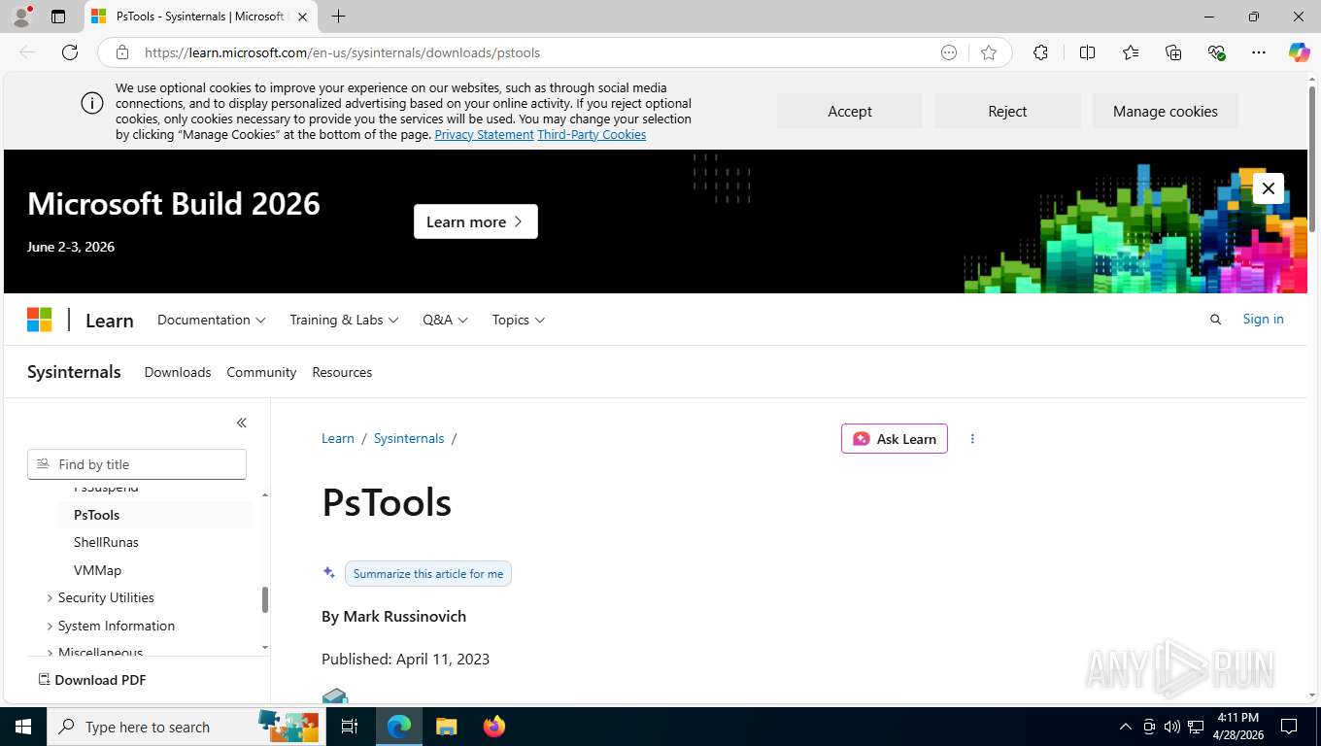Toggle split screen view
Screen dimensions: 1321x746
pyautogui.click(x=1087, y=52)
